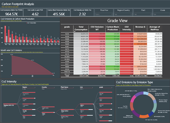Expand the Grade filter dropdown
This screenshot has height=123, width=170.
162,14
